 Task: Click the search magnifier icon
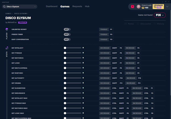pyautogui.click(x=4, y=7)
